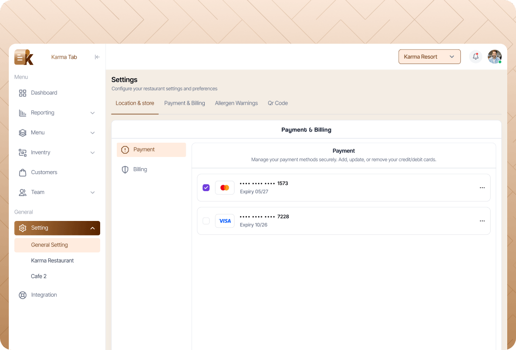Open General Setting submenu item
This screenshot has width=516, height=350.
coord(57,245)
